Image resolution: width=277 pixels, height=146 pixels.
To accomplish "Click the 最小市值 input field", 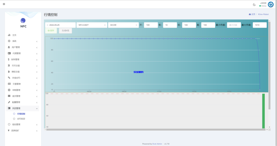I will [234, 25].
